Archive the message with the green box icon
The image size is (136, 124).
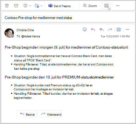[x=16, y=6]
